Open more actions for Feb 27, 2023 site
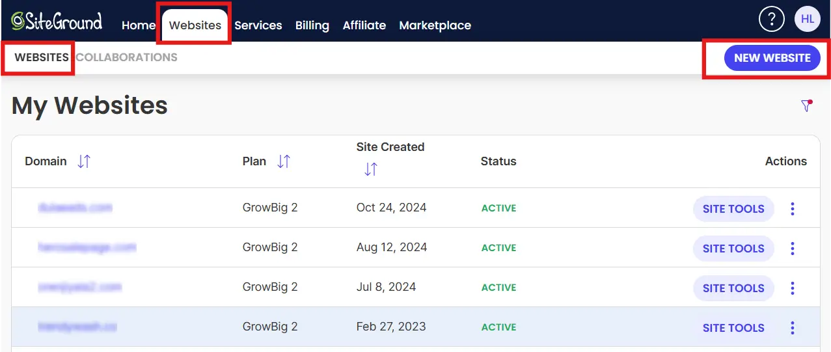The image size is (831, 352). click(792, 328)
